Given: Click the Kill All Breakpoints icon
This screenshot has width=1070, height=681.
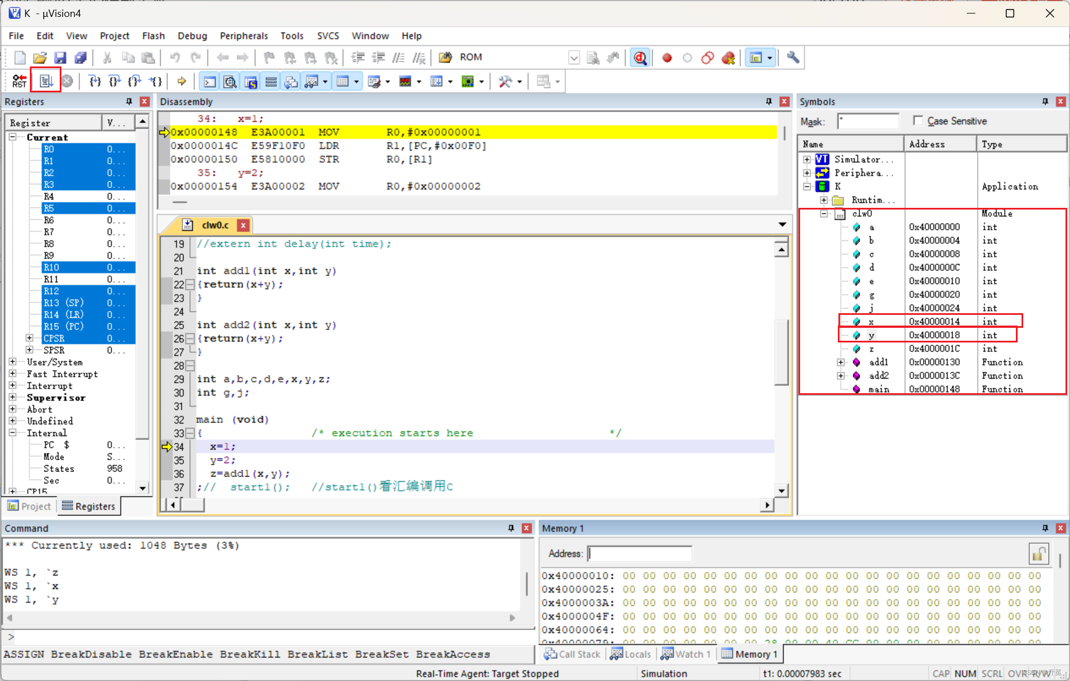Looking at the screenshot, I should (729, 57).
